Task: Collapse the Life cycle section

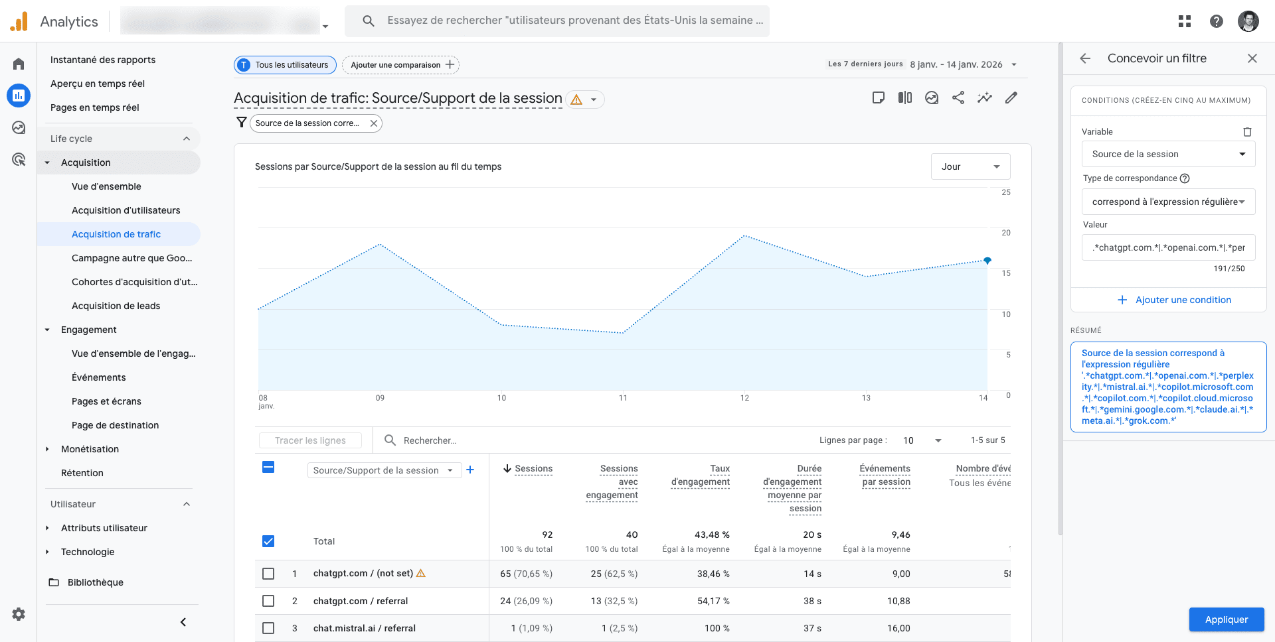Action: [x=187, y=138]
